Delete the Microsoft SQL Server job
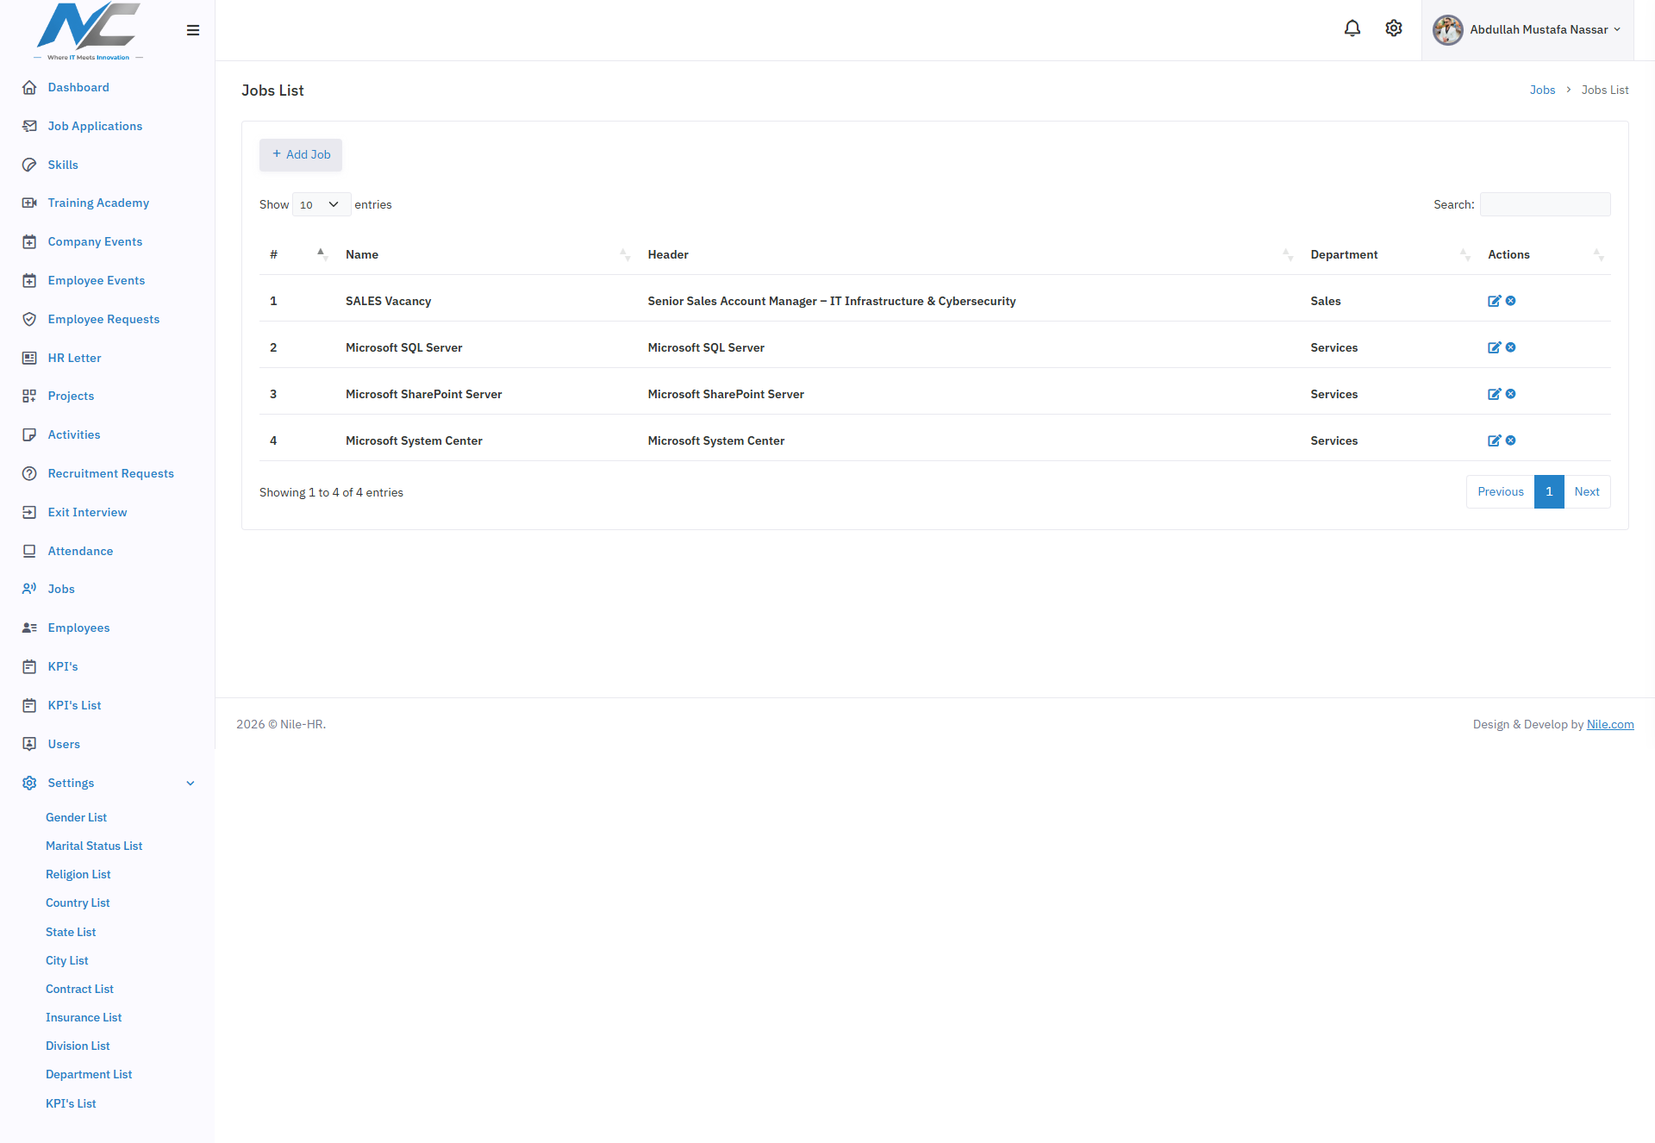Image resolution: width=1655 pixels, height=1143 pixels. 1510,347
